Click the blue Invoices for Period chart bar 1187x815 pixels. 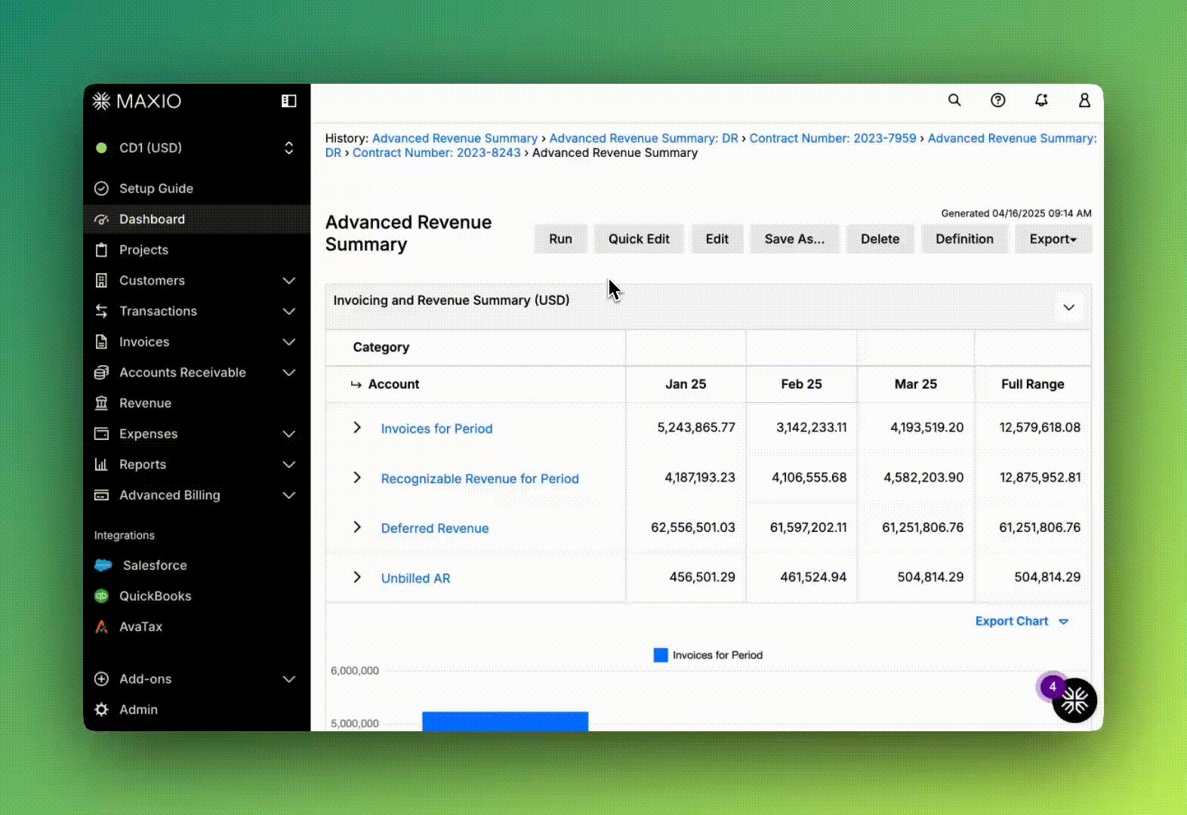pos(505,721)
